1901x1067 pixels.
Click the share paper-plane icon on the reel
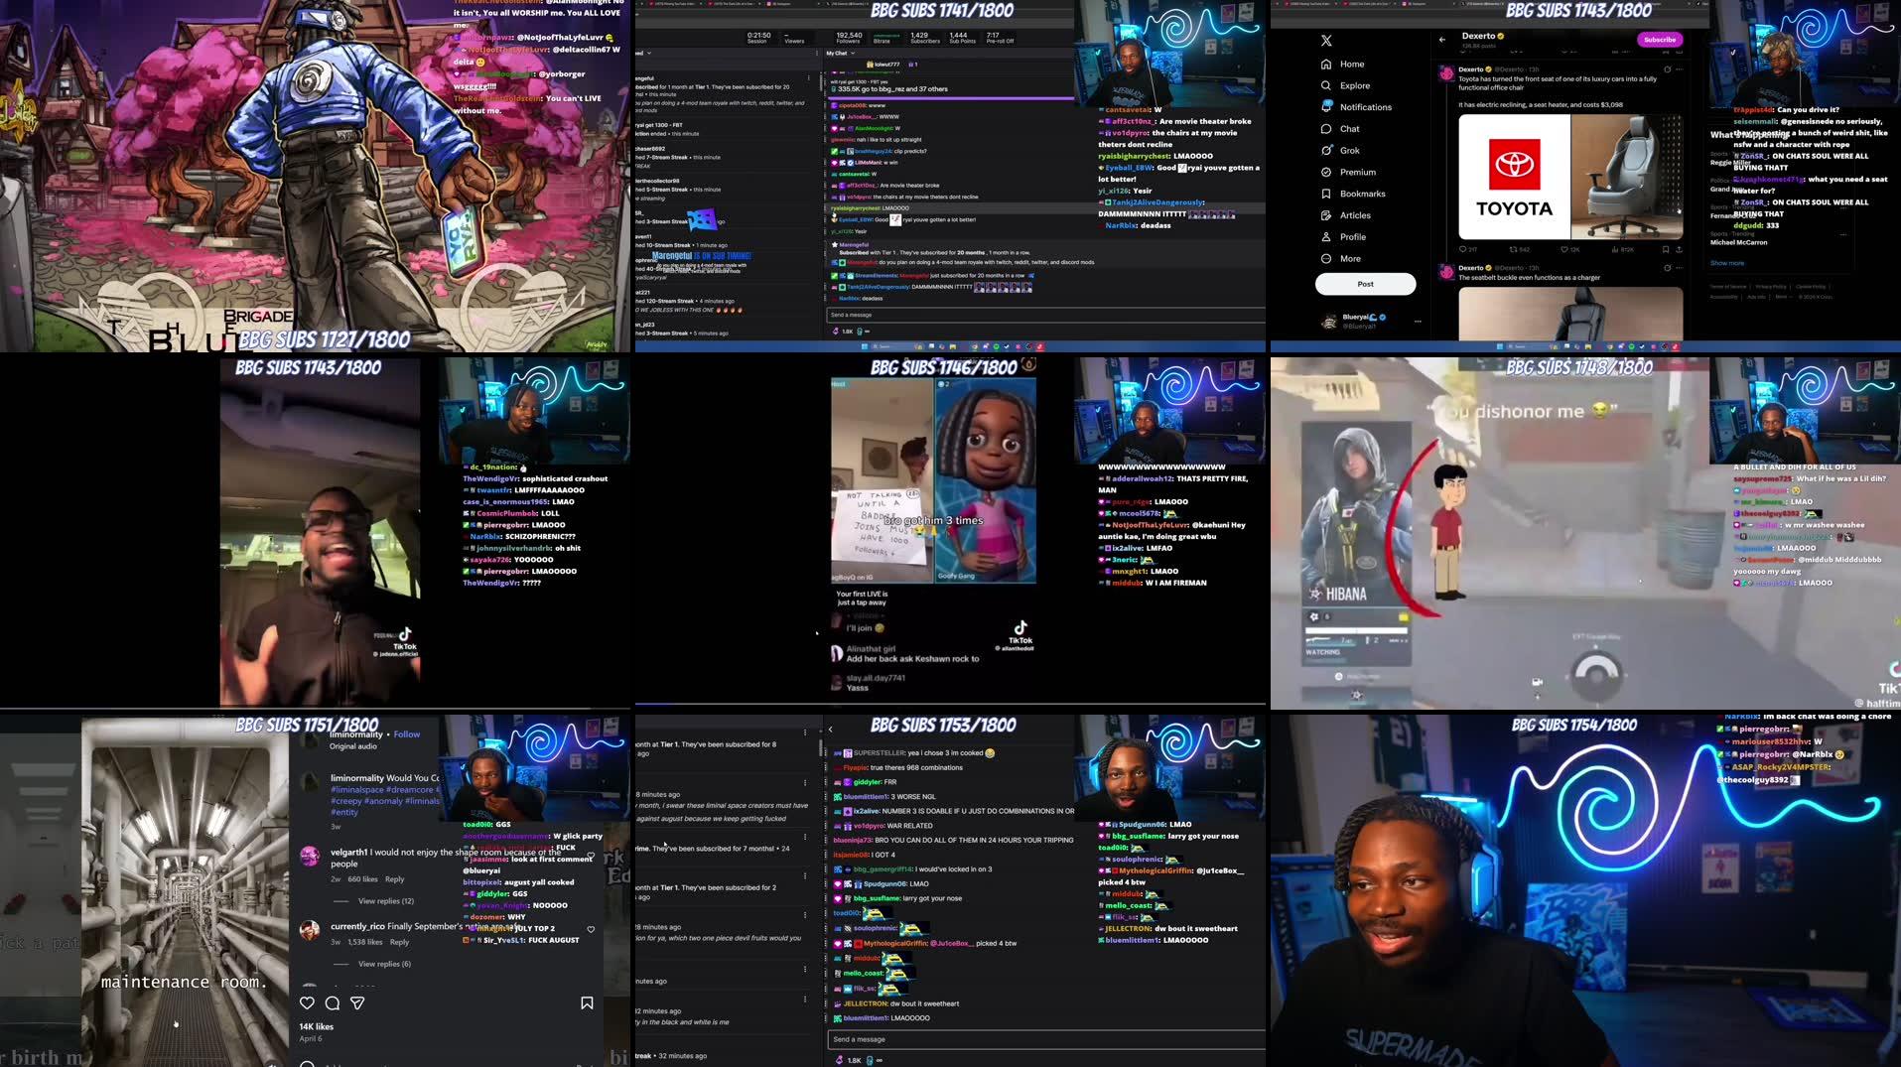tap(357, 1002)
